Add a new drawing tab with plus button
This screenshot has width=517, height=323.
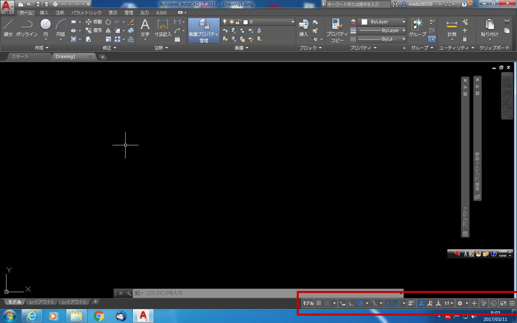102,57
